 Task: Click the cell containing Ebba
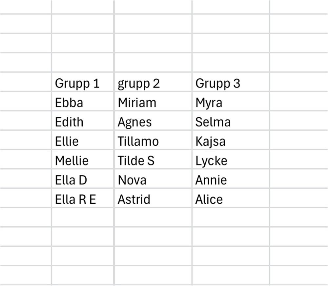point(69,103)
